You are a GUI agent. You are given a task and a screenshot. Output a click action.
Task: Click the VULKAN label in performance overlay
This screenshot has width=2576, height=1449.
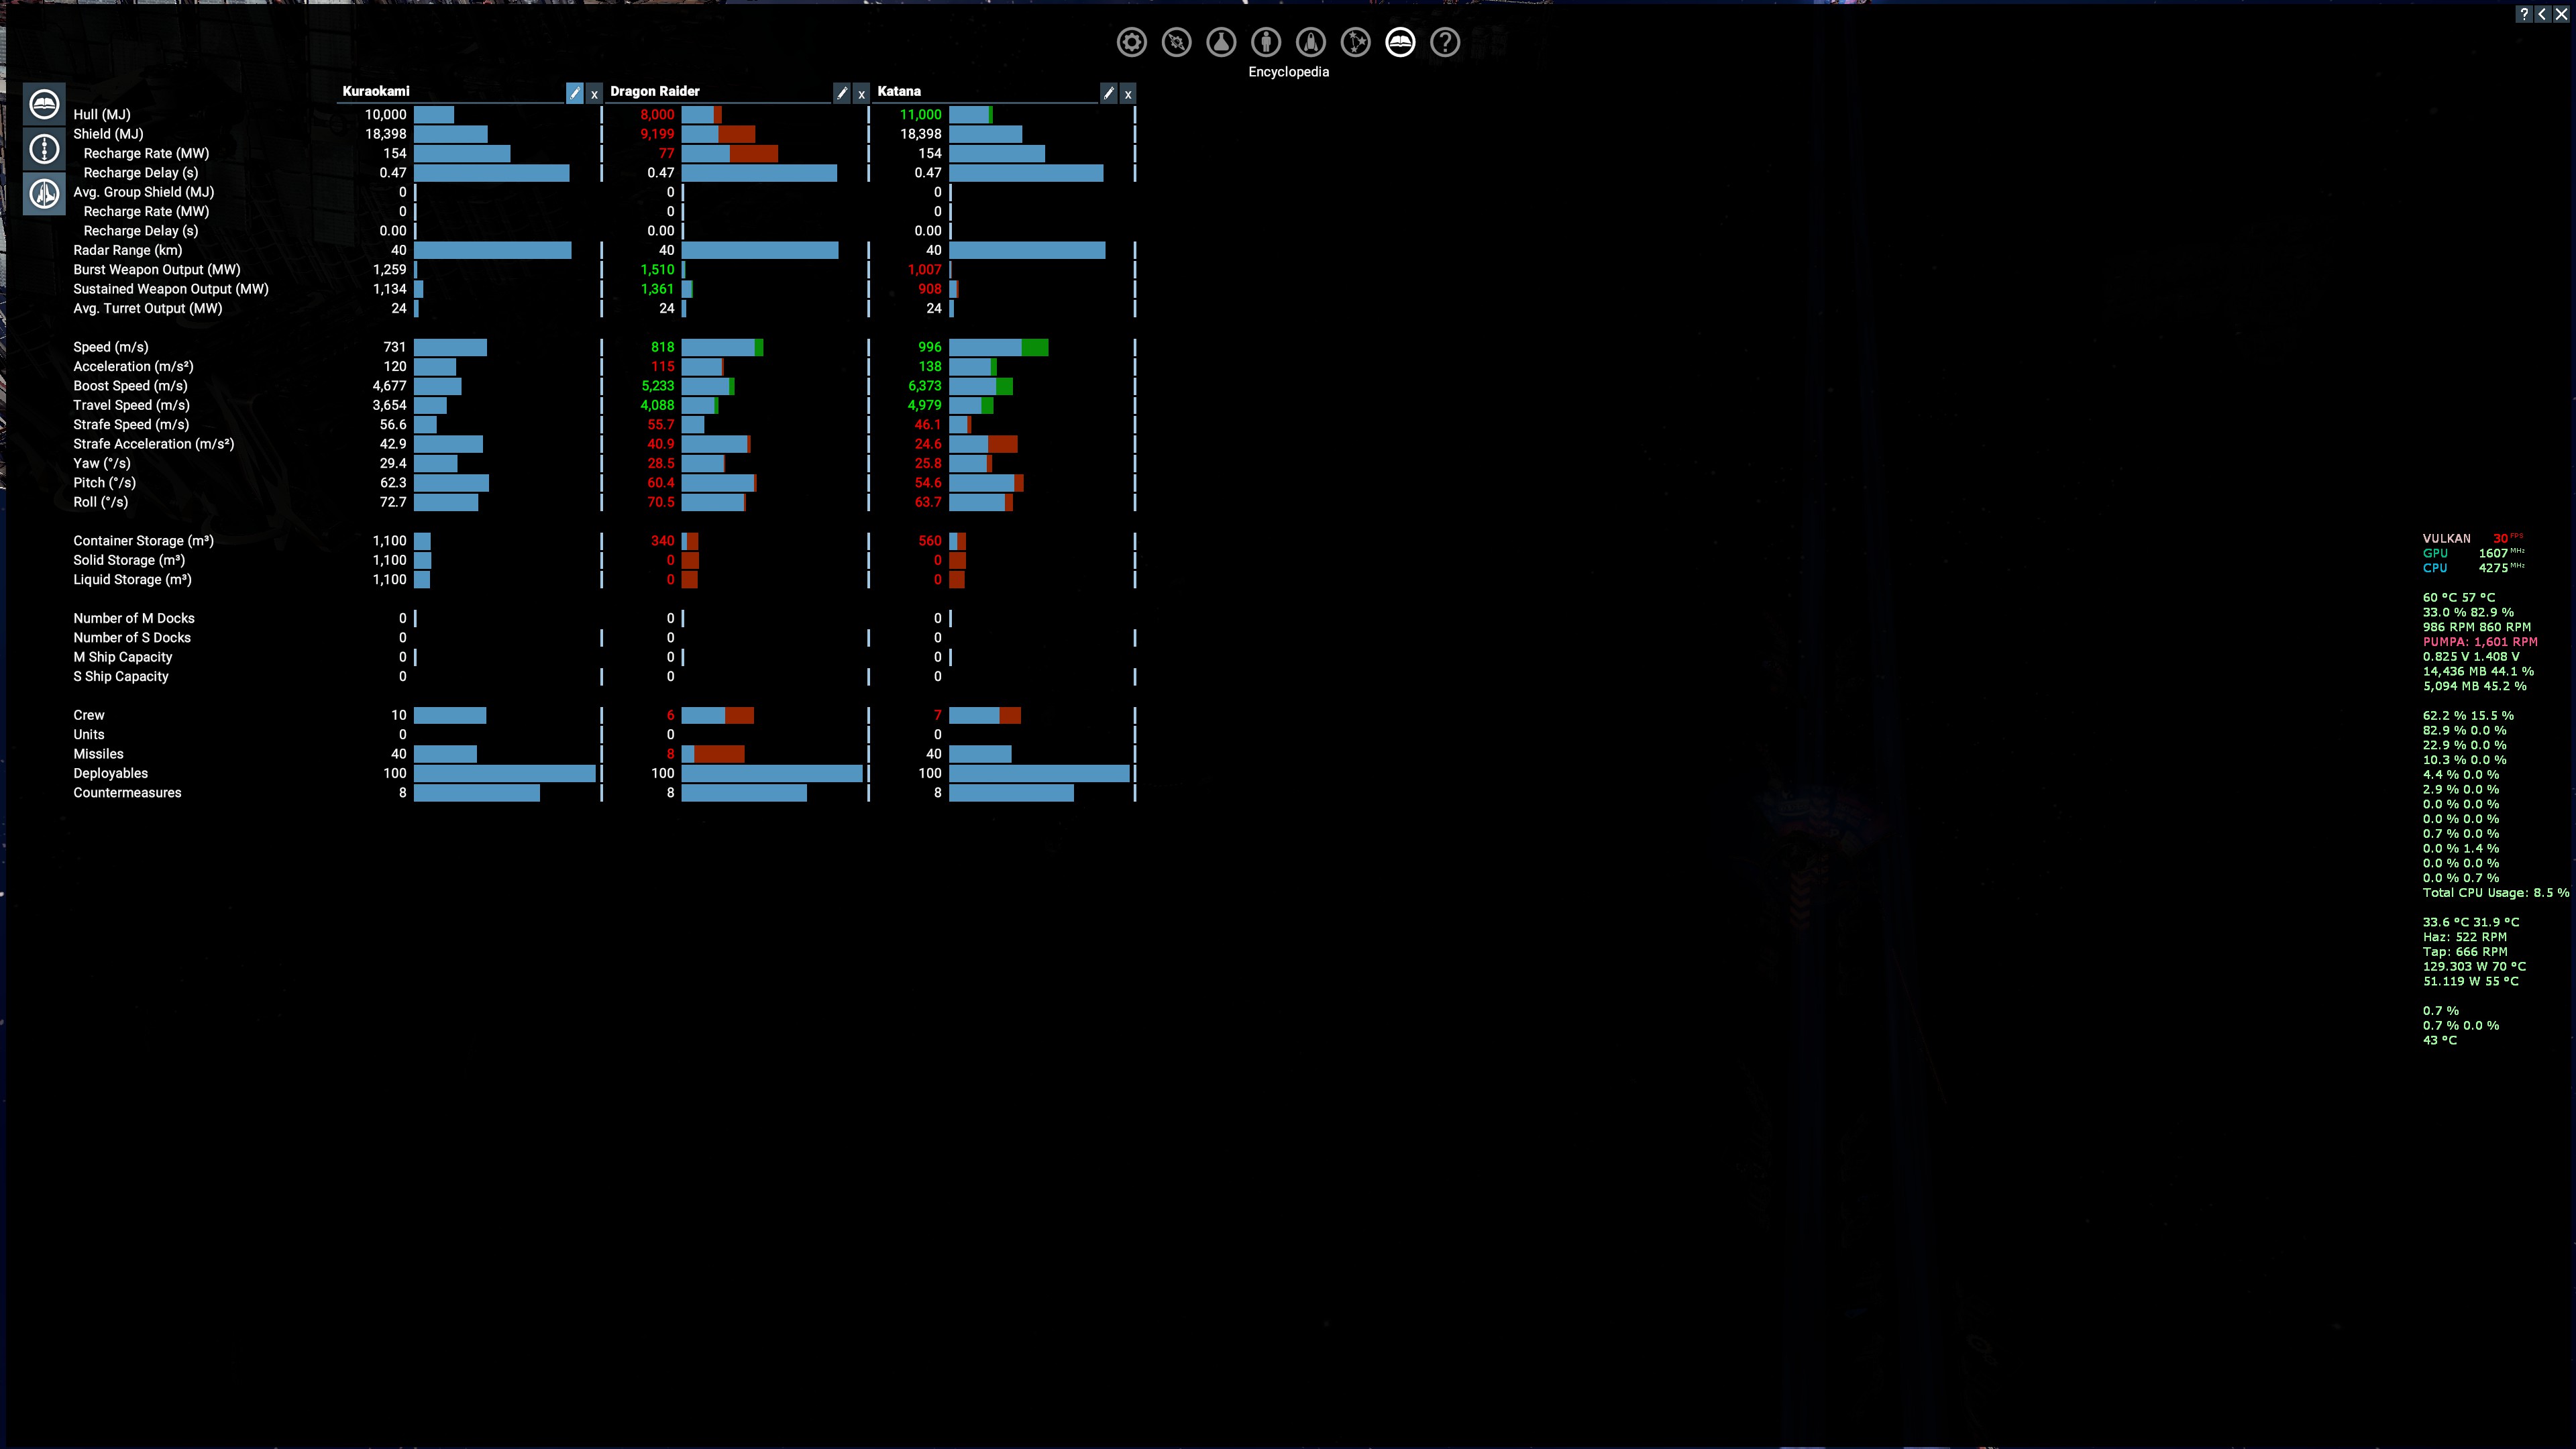pos(2447,539)
